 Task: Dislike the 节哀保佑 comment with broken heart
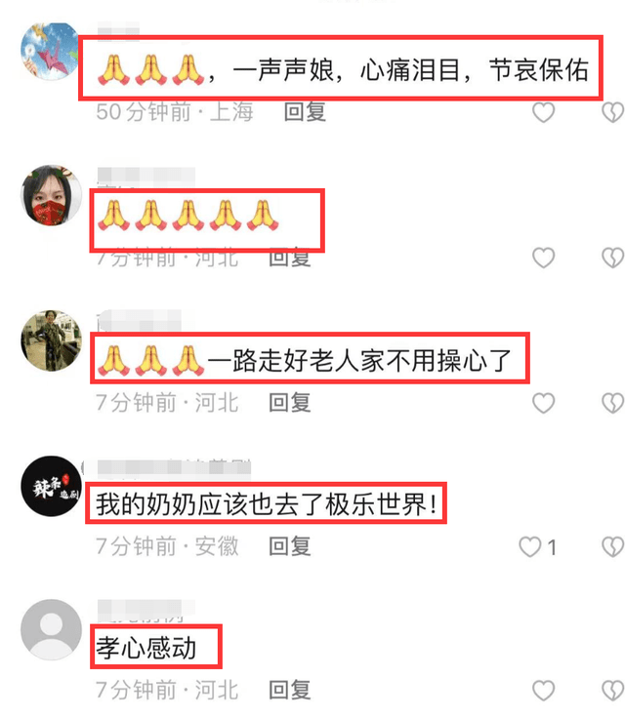pos(613,112)
